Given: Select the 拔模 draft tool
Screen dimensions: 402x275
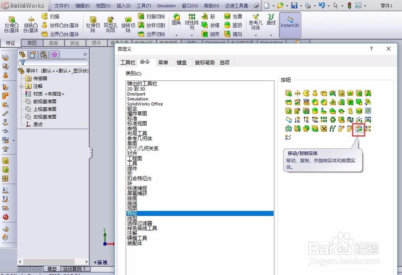Looking at the screenshot, I should [211, 25].
